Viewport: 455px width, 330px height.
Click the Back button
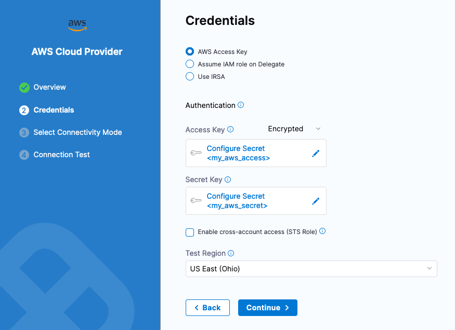point(207,307)
